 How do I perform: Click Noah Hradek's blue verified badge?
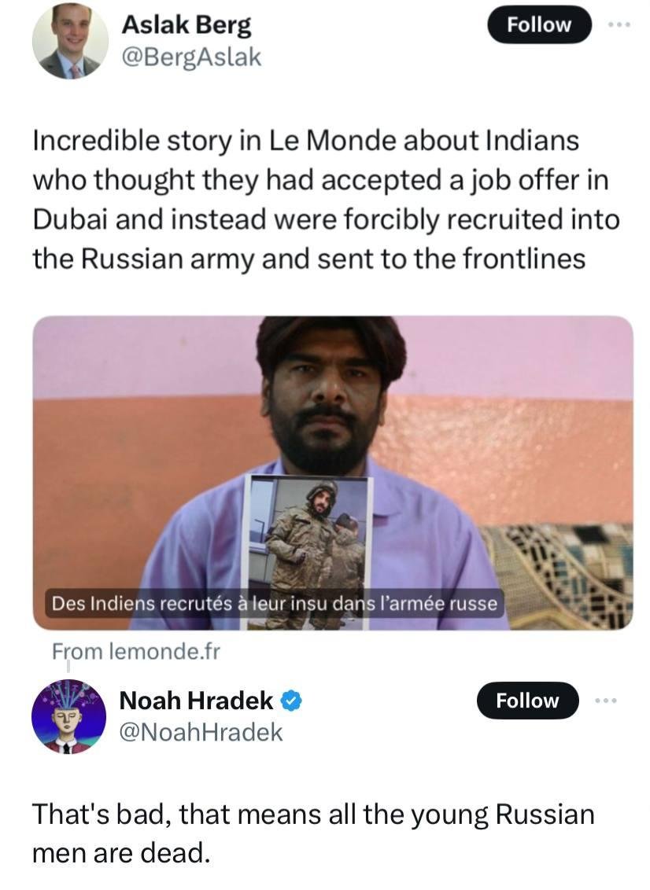(x=293, y=700)
